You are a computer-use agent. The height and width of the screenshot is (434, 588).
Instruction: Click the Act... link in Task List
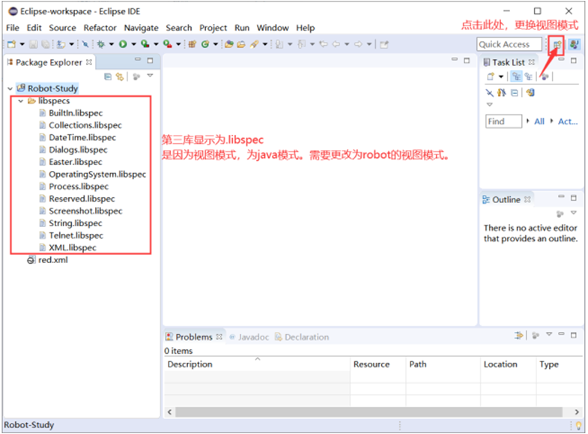click(x=568, y=121)
